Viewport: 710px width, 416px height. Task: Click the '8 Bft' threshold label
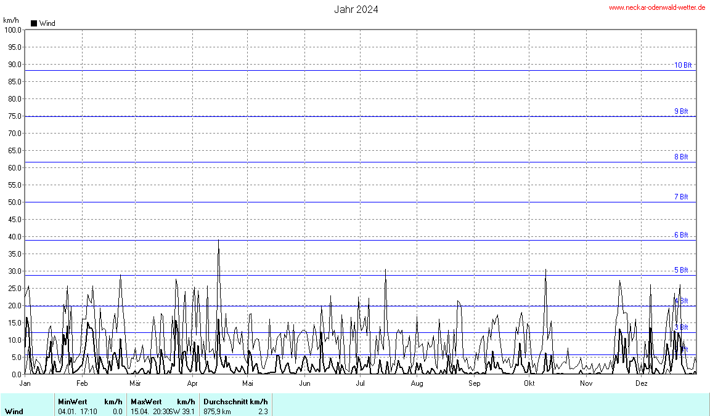pos(681,157)
